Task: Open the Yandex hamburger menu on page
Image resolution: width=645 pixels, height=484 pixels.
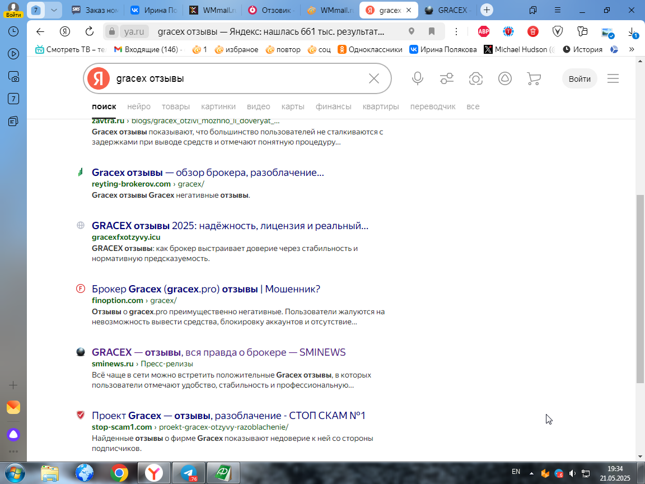Action: [613, 78]
